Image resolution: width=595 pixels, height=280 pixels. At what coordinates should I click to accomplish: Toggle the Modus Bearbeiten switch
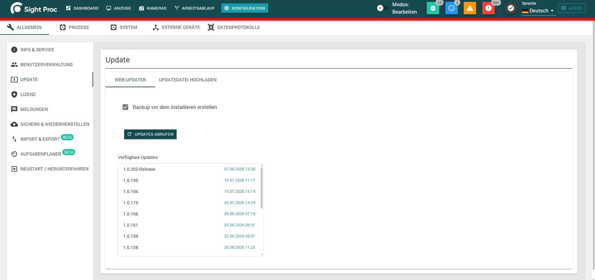(x=382, y=8)
